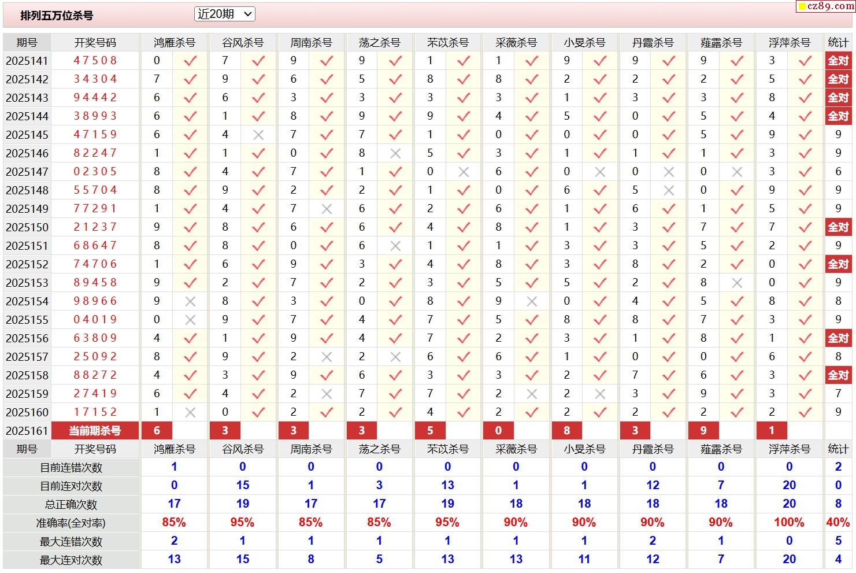
Task: Click the winning number 21237
Action: tap(95, 227)
